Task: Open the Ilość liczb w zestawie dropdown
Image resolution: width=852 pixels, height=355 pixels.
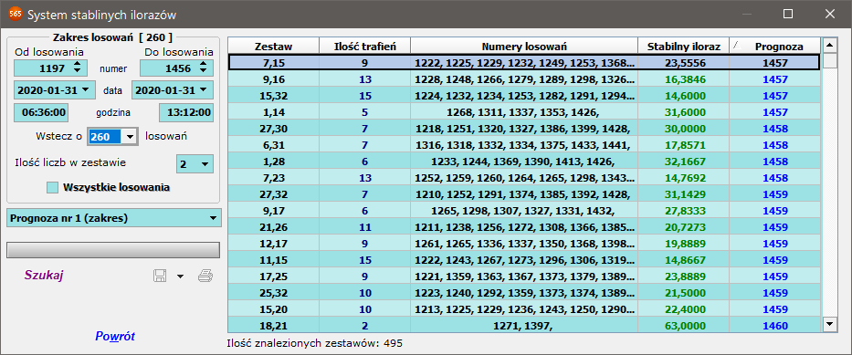Action: pos(205,164)
